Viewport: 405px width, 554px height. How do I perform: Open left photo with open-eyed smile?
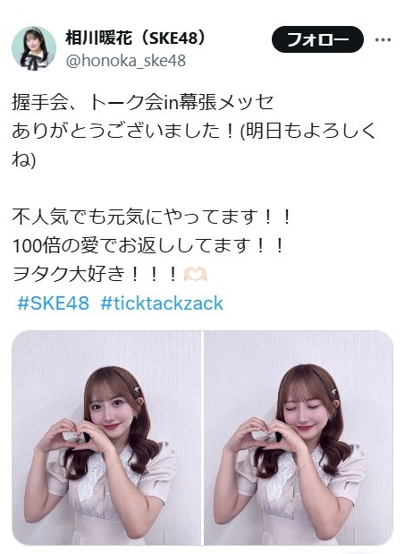[105, 439]
